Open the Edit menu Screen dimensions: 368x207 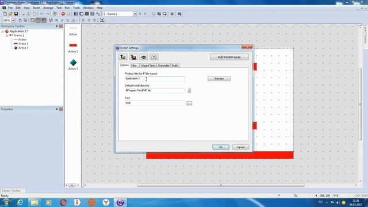click(x=18, y=7)
